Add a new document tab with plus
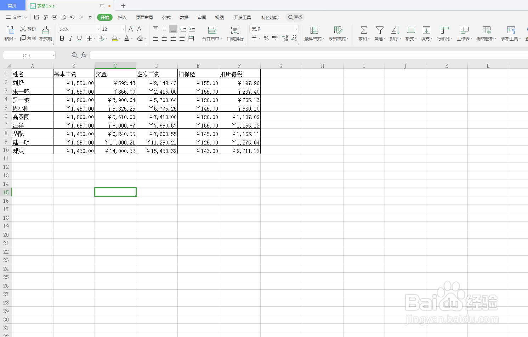 [123, 6]
